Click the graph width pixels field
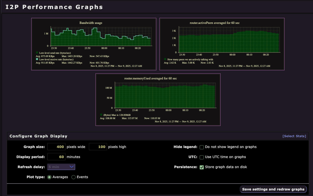313x196 pixels. pyautogui.click(x=56, y=147)
